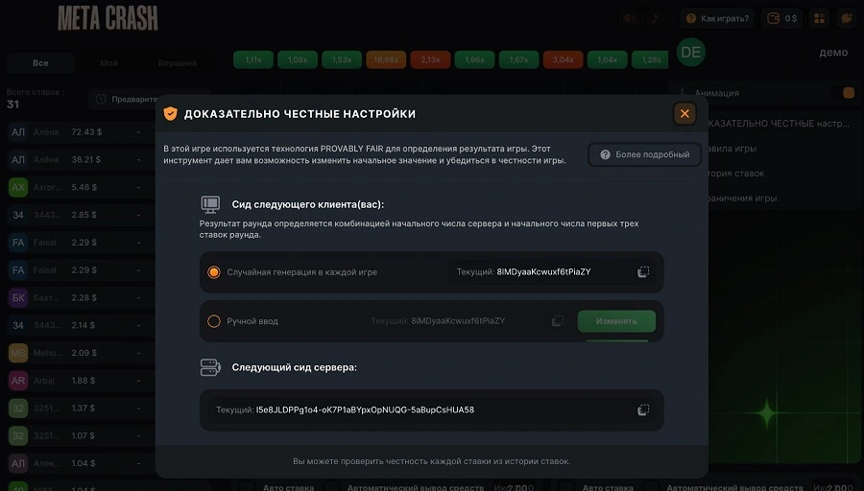The image size is (864, 491).
Task: Click the DE user avatar
Action: tap(690, 53)
